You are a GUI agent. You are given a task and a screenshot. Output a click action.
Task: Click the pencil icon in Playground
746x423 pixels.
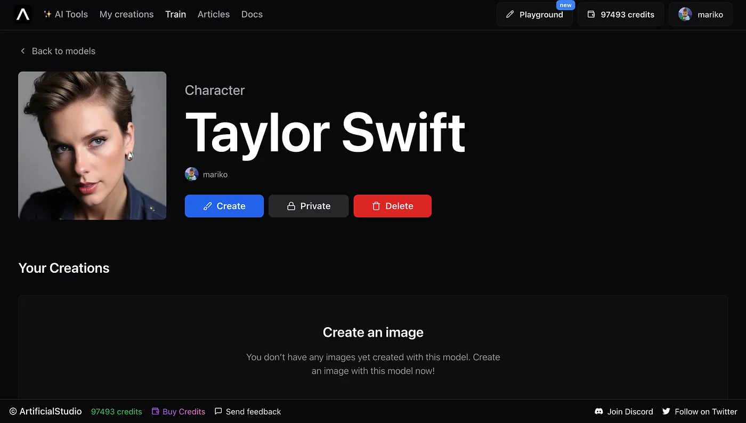pyautogui.click(x=510, y=14)
